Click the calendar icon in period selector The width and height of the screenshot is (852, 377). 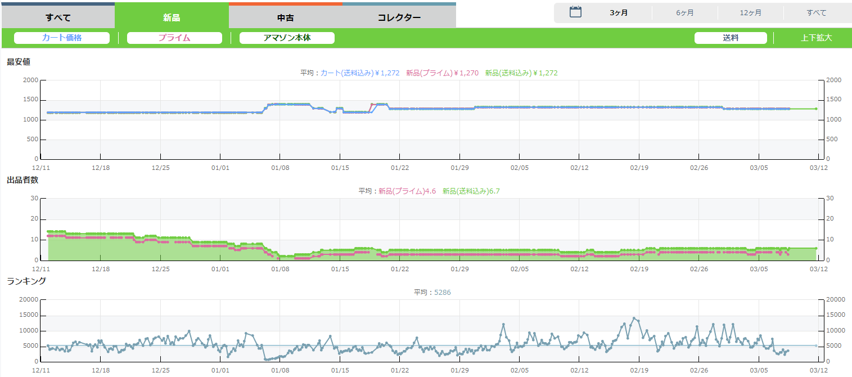575,12
